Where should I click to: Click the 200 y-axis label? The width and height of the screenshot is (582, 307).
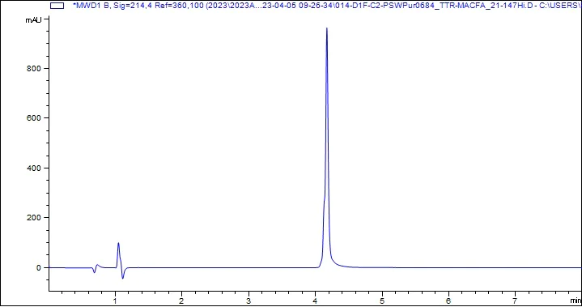click(34, 218)
